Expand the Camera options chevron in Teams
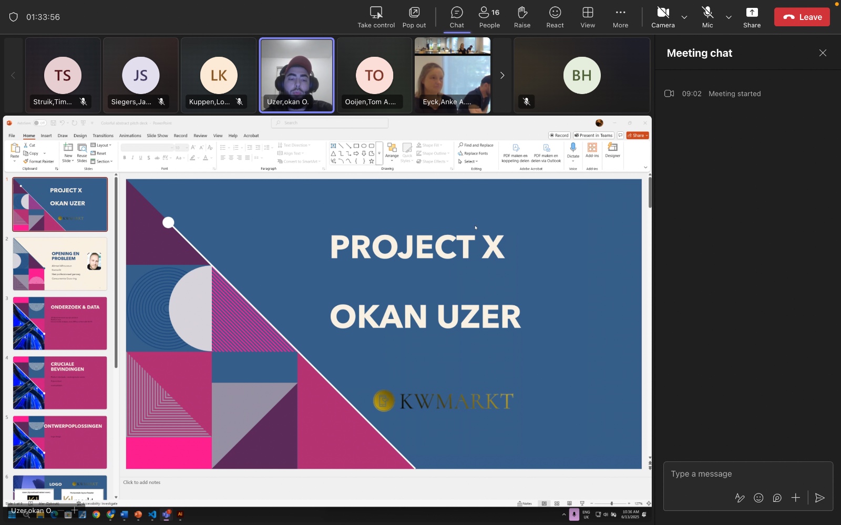Image resolution: width=841 pixels, height=525 pixels. coord(684,17)
